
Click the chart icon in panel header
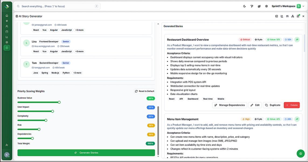(282, 16)
